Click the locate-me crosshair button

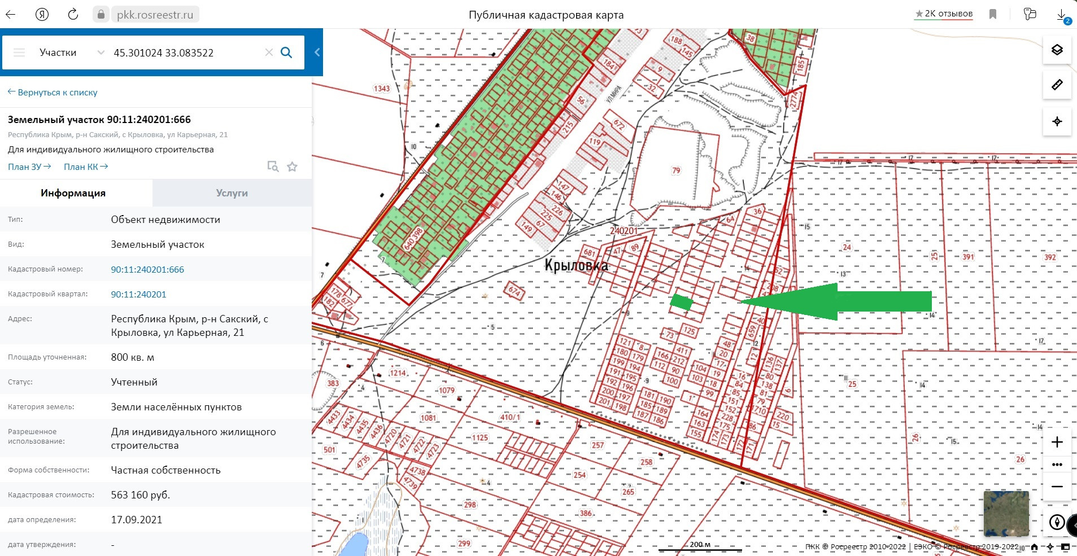pos(1057,121)
